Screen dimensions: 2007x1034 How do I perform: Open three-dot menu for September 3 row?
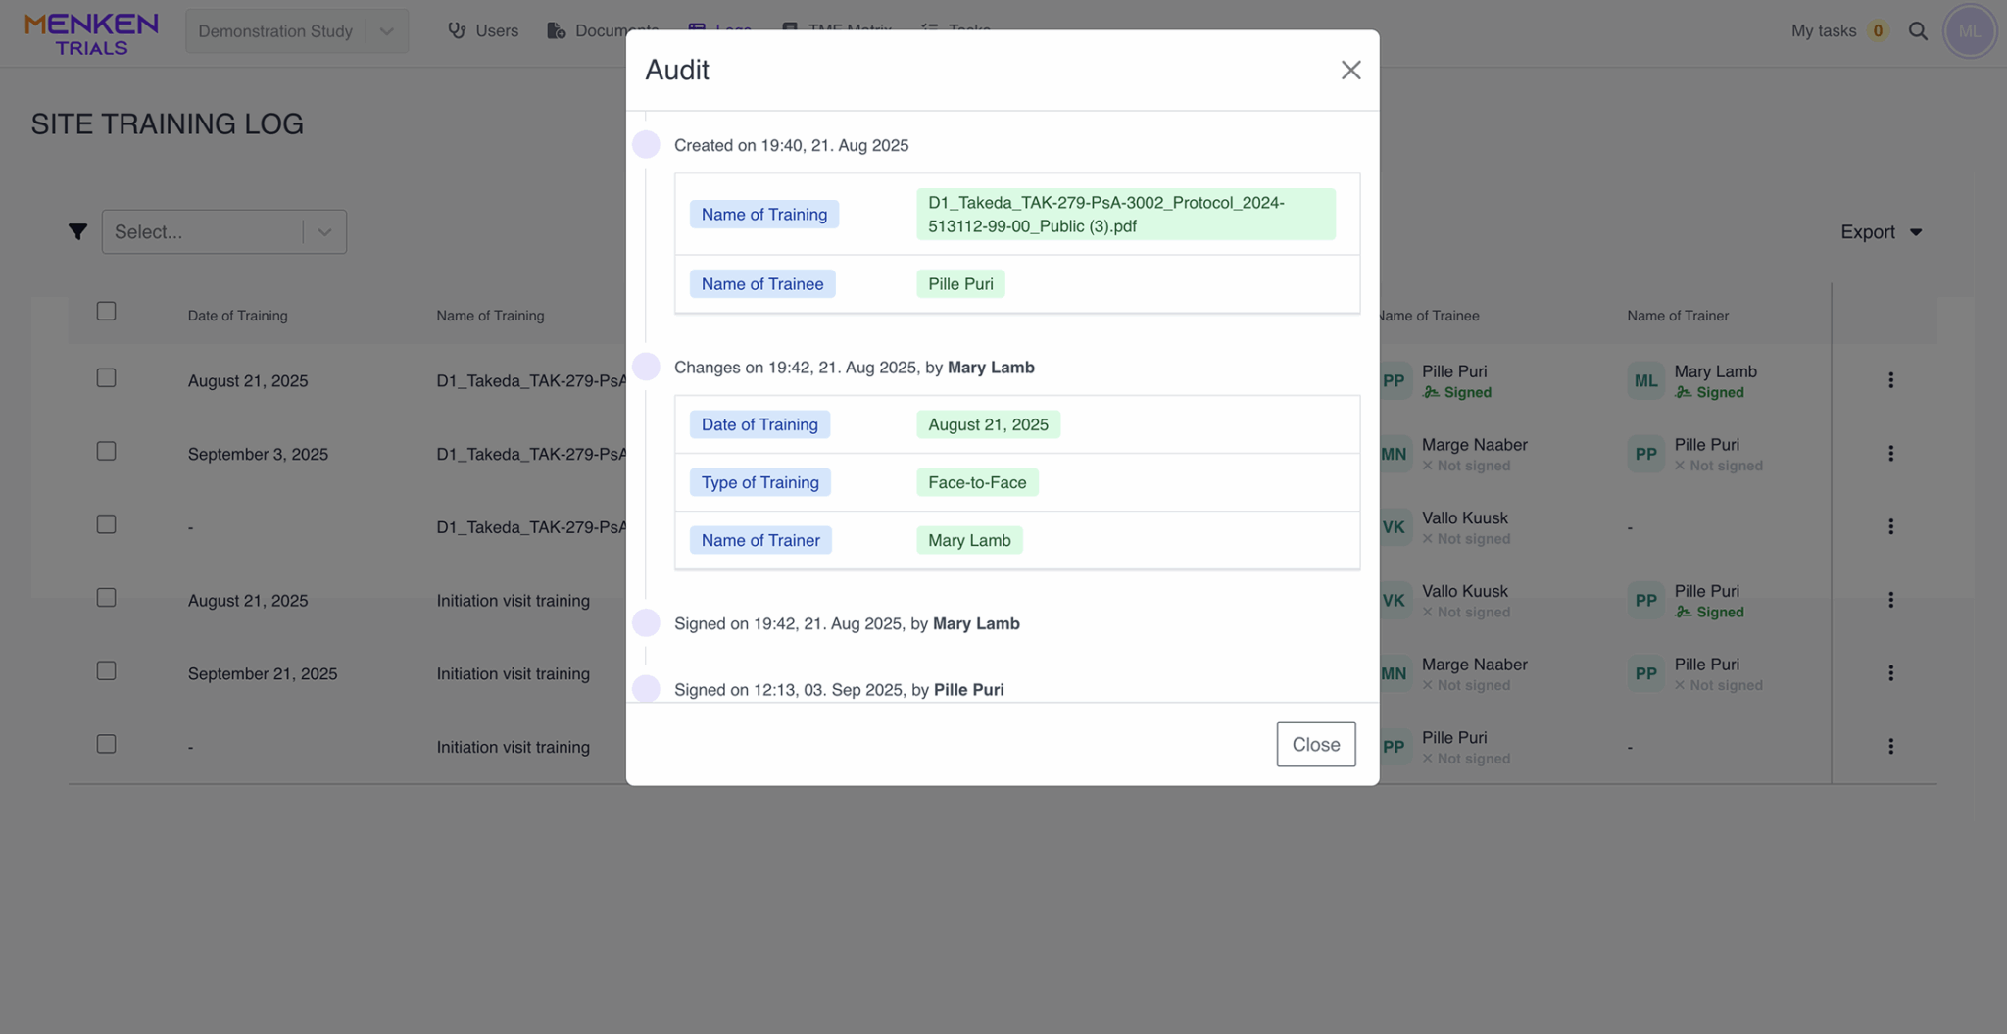(1890, 454)
